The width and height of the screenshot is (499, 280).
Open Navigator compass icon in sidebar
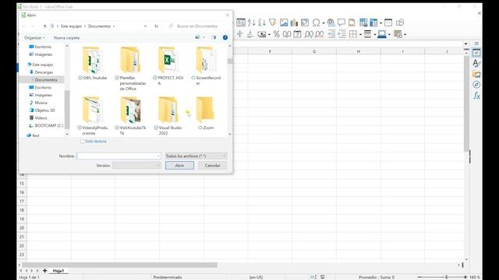pos(476,85)
